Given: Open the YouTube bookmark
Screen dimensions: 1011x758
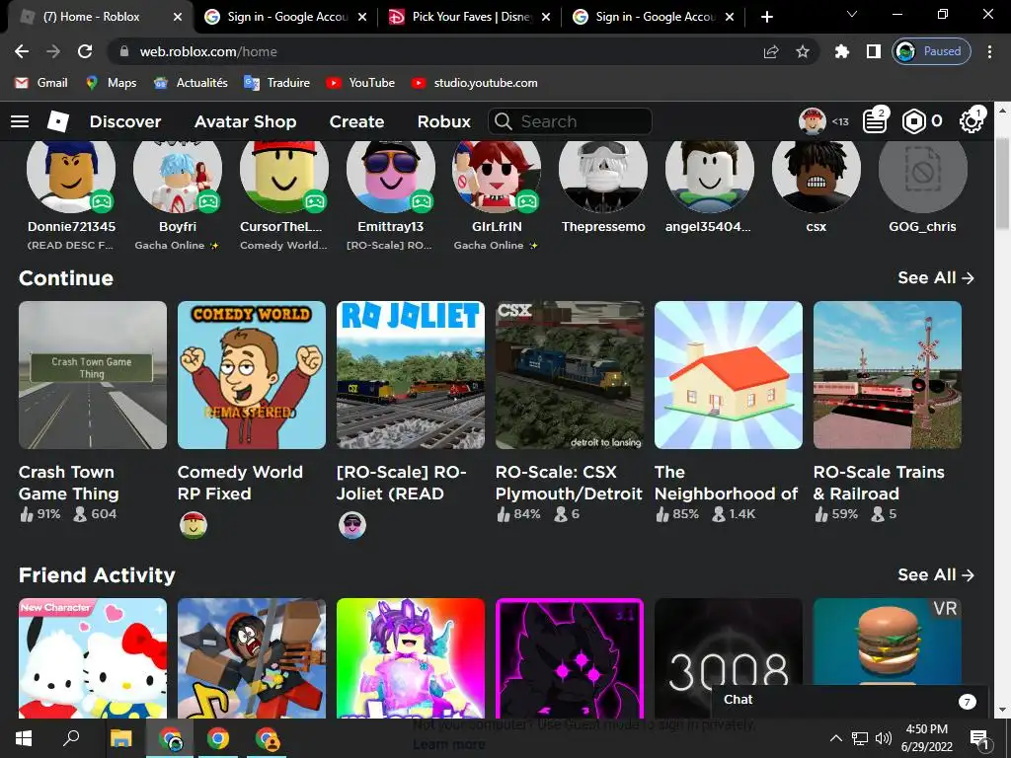Looking at the screenshot, I should 359,83.
